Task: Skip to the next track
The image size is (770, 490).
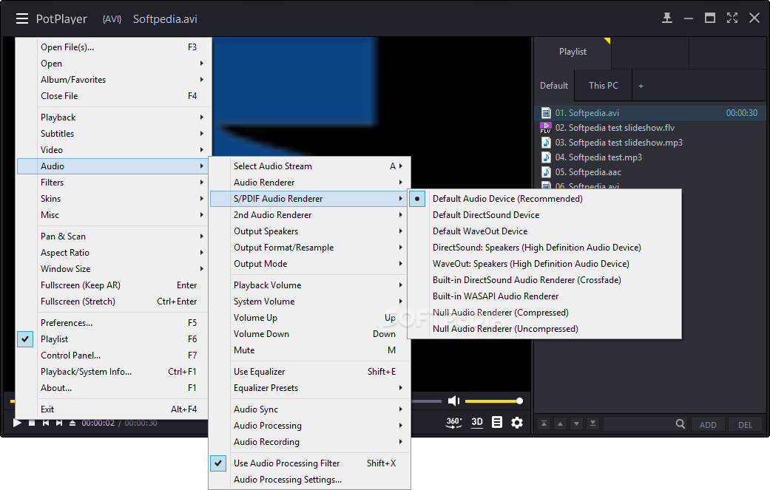Action: 59,423
